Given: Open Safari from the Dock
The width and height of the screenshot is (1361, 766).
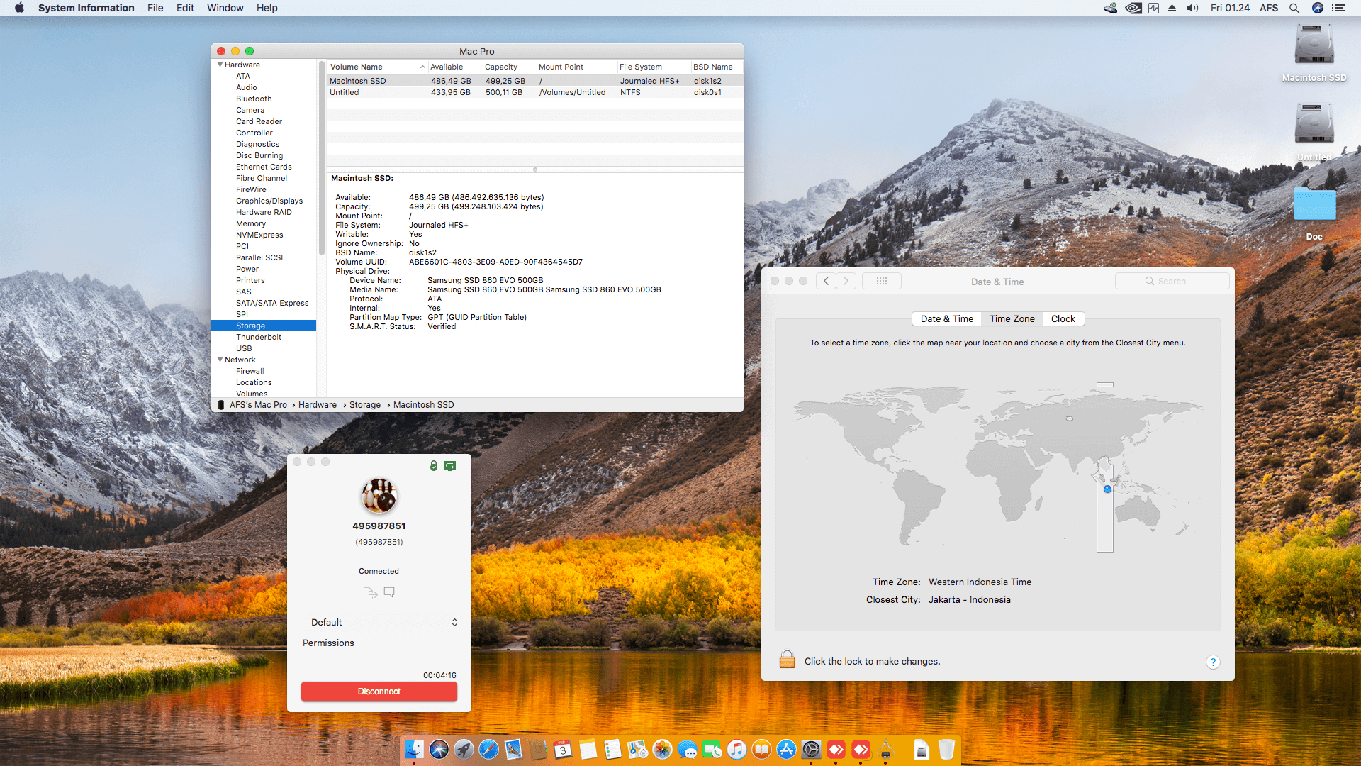Looking at the screenshot, I should [x=488, y=750].
